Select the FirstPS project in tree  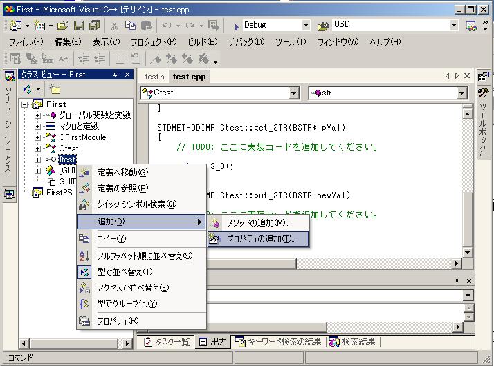pos(60,193)
